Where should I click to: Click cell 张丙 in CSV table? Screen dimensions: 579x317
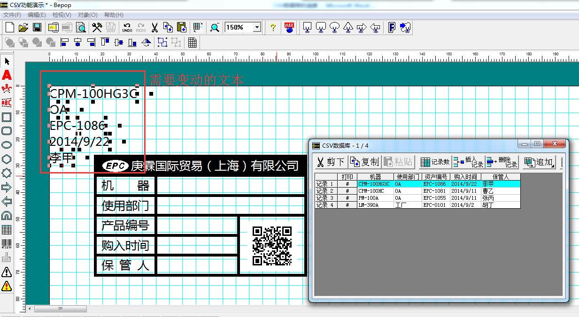tap(501, 198)
